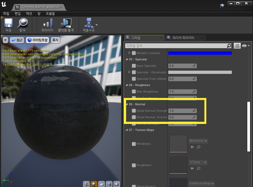This screenshot has width=253, height=187.
Task: Open the Metalness texture asset dropdown
Action: pos(198,141)
